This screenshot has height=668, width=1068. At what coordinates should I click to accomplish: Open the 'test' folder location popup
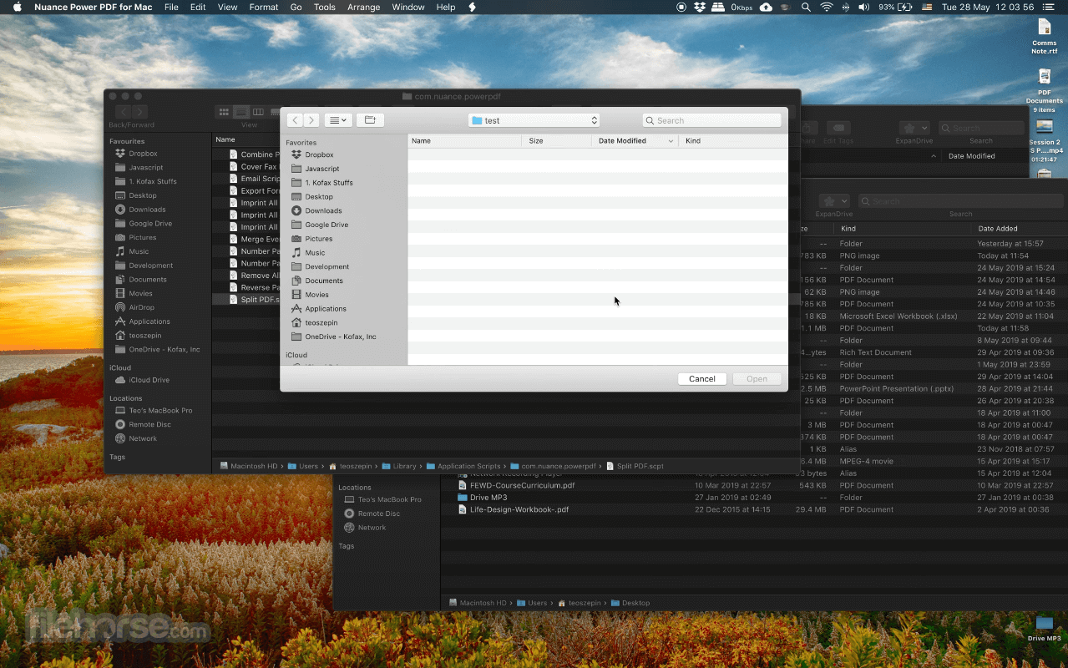tap(534, 120)
